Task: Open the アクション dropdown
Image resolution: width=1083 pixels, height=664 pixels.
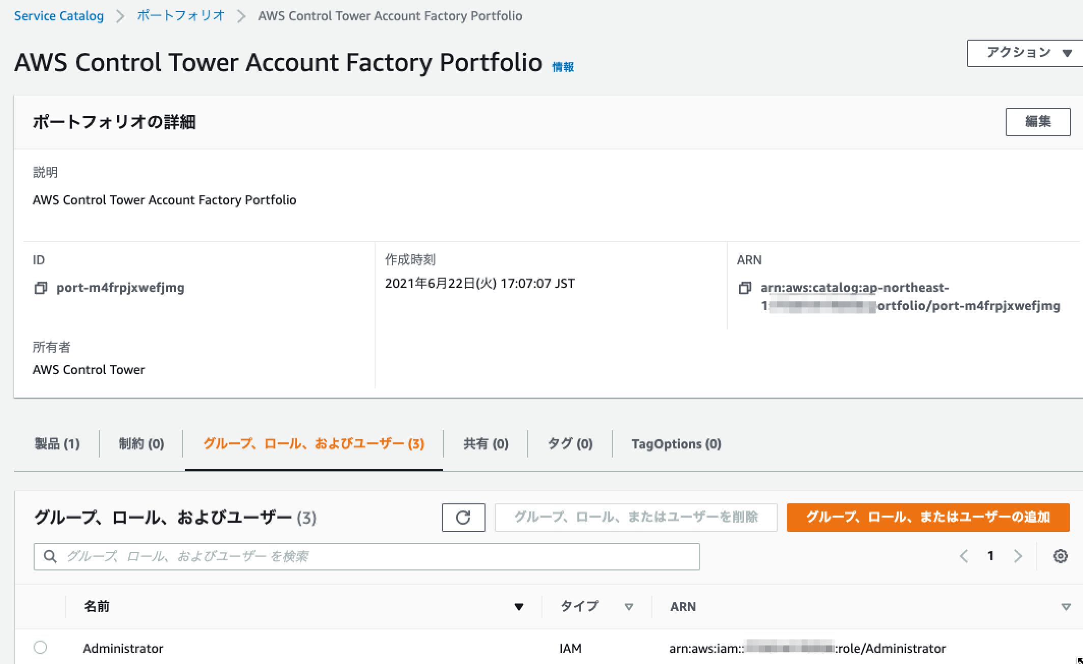Action: (x=1025, y=53)
